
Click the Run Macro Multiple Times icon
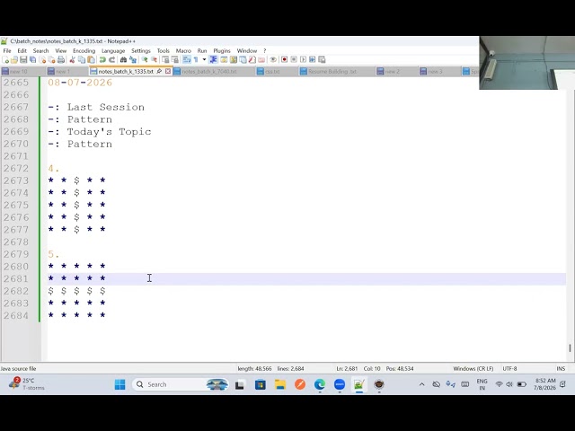pos(312,59)
